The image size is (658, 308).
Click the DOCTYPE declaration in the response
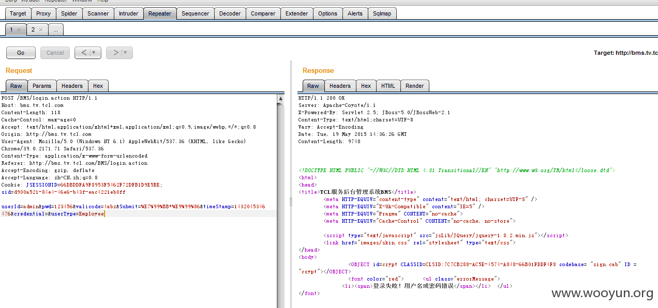coord(456,170)
